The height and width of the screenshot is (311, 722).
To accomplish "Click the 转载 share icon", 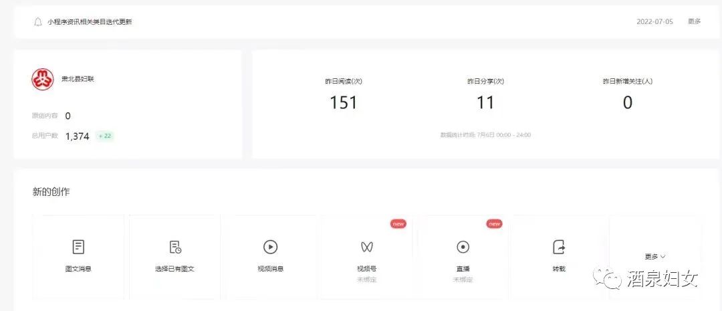I will tap(559, 247).
